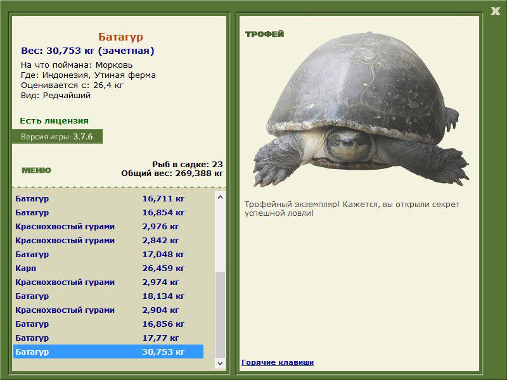The height and width of the screenshot is (380, 507).
Task: Select Краснохвостый гурами 2,904 кг row
Action: tap(108, 310)
